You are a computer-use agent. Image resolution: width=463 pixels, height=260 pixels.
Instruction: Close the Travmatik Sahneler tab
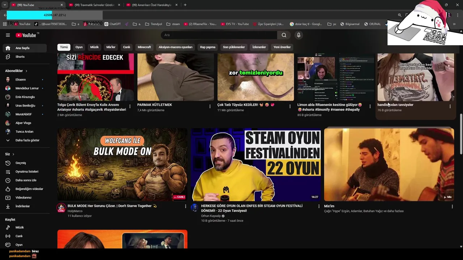point(119,5)
